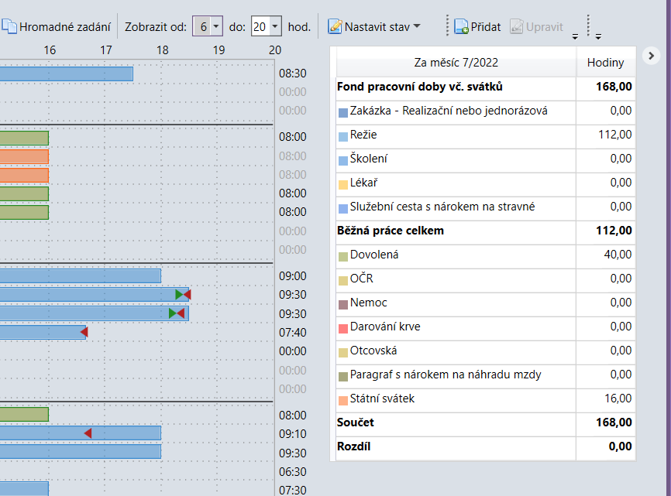The height and width of the screenshot is (496, 671).
Task: Click the grayed-out Upravit edit icon
Action: (516, 26)
